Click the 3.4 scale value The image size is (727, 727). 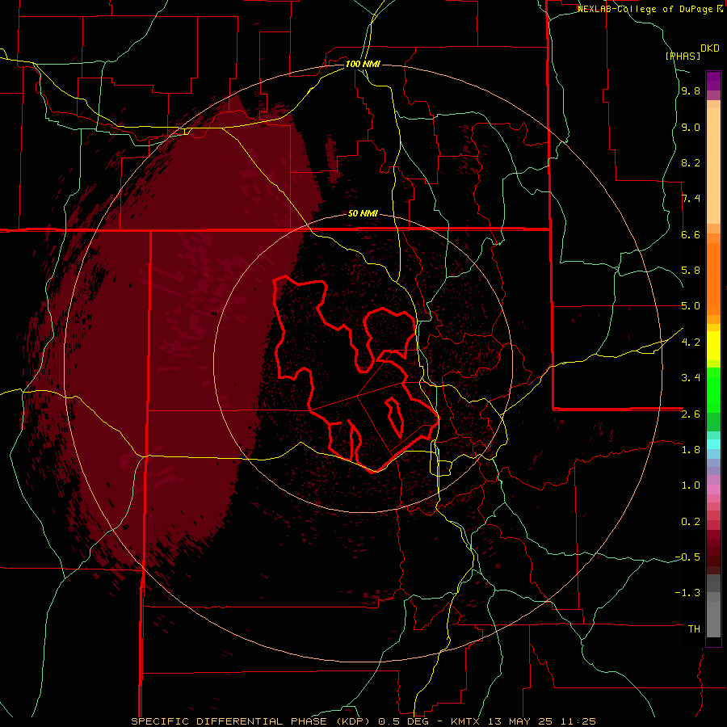691,378
